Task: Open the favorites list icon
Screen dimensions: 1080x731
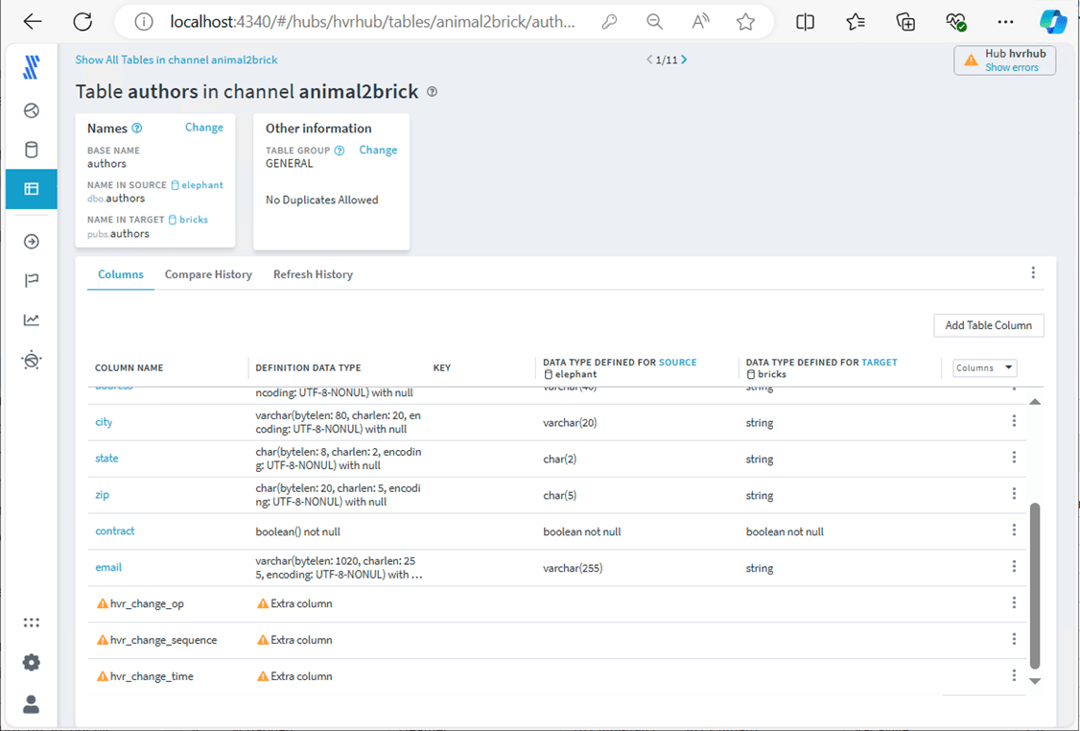Action: [856, 22]
